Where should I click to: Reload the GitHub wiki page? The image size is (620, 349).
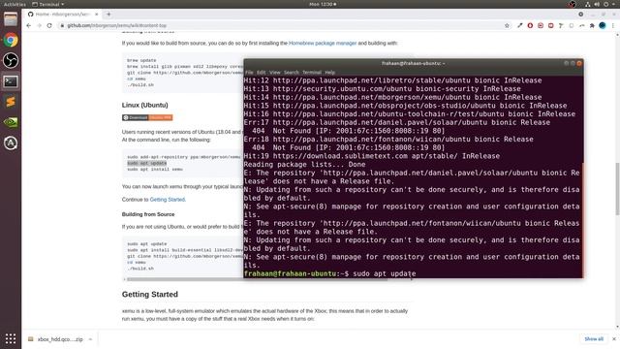[49, 25]
